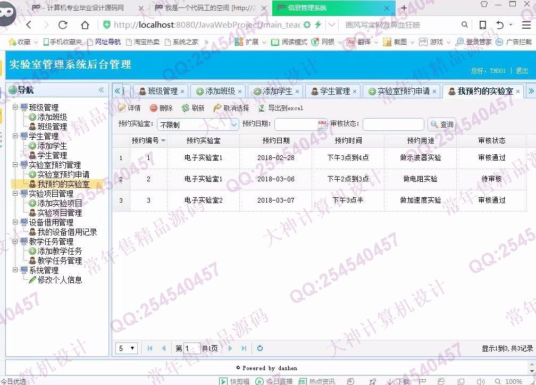Click the 刷新 refresh toolbar button
536x385 pixels.
coord(193,108)
